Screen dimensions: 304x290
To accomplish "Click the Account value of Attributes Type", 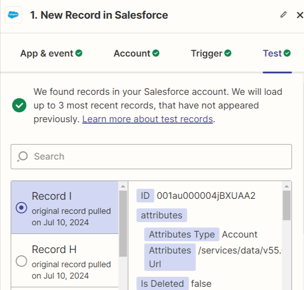I will pyautogui.click(x=239, y=234).
